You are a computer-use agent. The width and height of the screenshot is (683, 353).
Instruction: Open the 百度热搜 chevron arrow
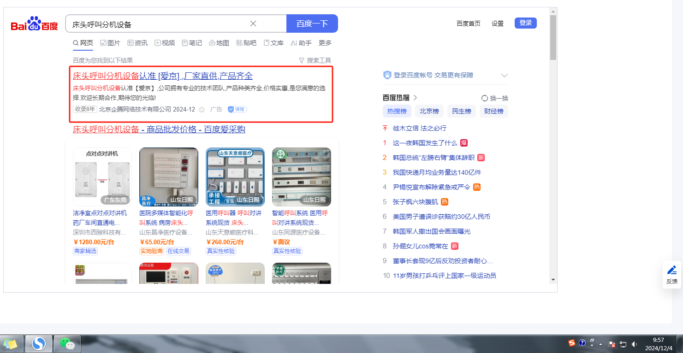click(415, 98)
